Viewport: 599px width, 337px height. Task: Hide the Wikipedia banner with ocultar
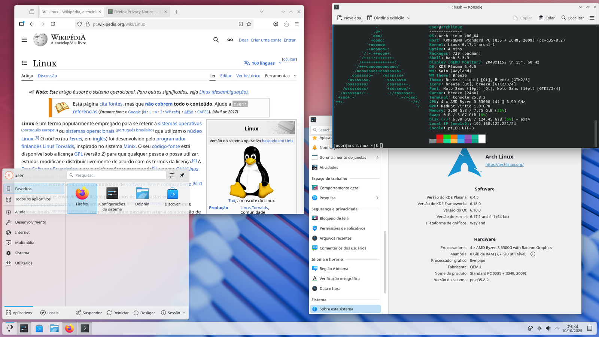289,59
